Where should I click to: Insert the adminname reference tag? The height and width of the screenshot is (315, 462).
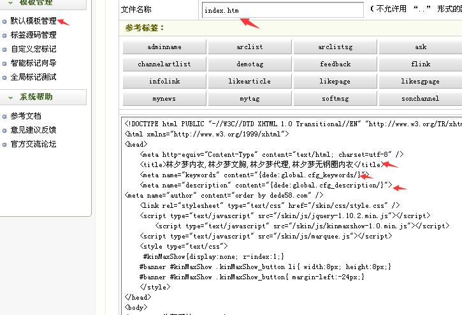164,47
